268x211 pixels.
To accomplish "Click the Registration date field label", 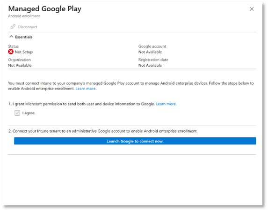I will tap(153, 60).
